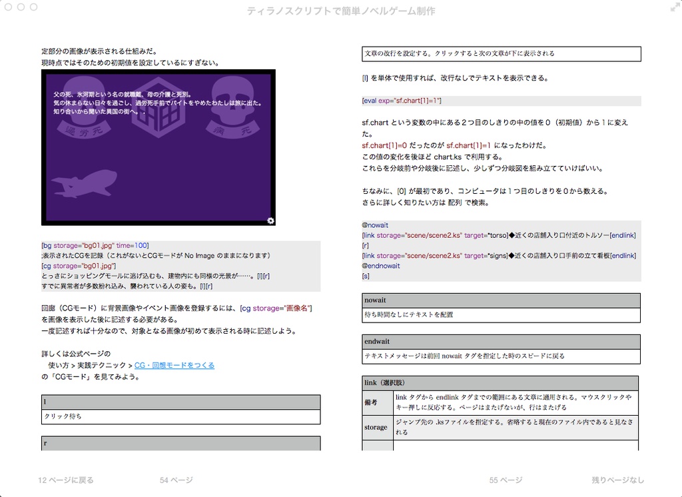Click the code [eval exp="sf.chart[1]=1"]
This screenshot has width=682, height=497.
coord(402,101)
